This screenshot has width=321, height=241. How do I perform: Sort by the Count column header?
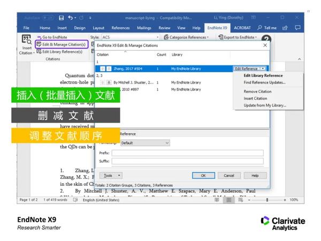point(162,55)
